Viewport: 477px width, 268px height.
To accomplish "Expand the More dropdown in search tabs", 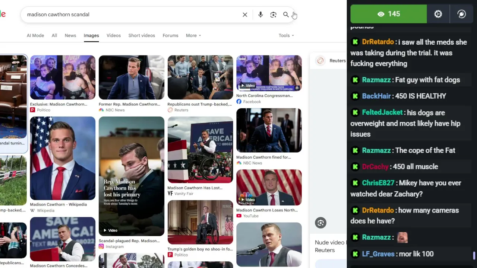I will [193, 35].
